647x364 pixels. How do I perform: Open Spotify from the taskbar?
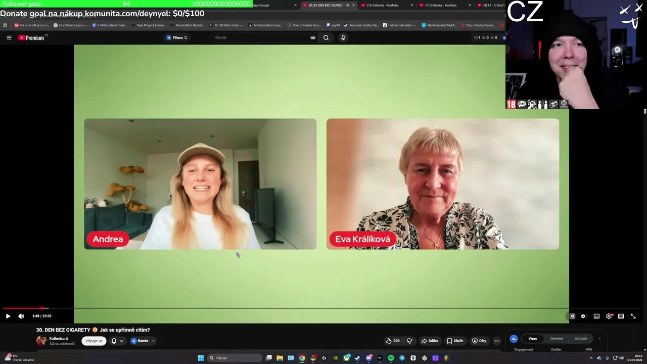pyautogui.click(x=391, y=358)
